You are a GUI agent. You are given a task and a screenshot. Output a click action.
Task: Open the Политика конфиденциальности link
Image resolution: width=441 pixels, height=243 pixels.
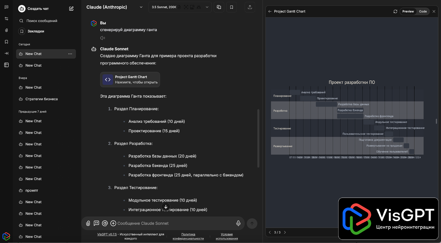click(x=188, y=236)
